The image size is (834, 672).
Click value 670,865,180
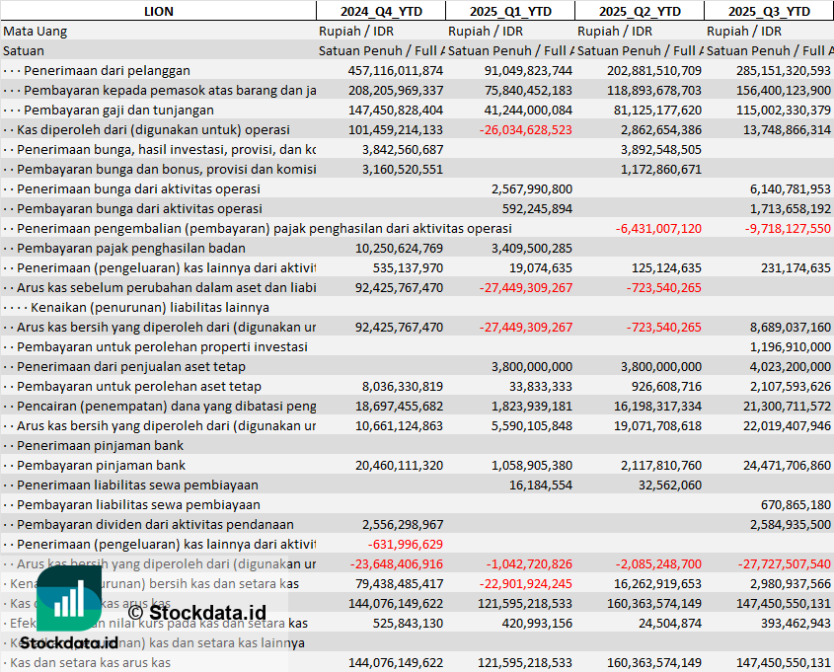tap(796, 504)
